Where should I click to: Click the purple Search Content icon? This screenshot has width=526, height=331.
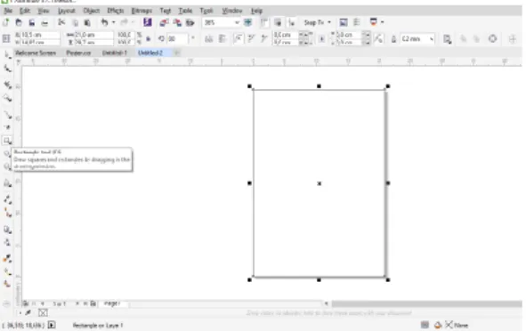(148, 22)
